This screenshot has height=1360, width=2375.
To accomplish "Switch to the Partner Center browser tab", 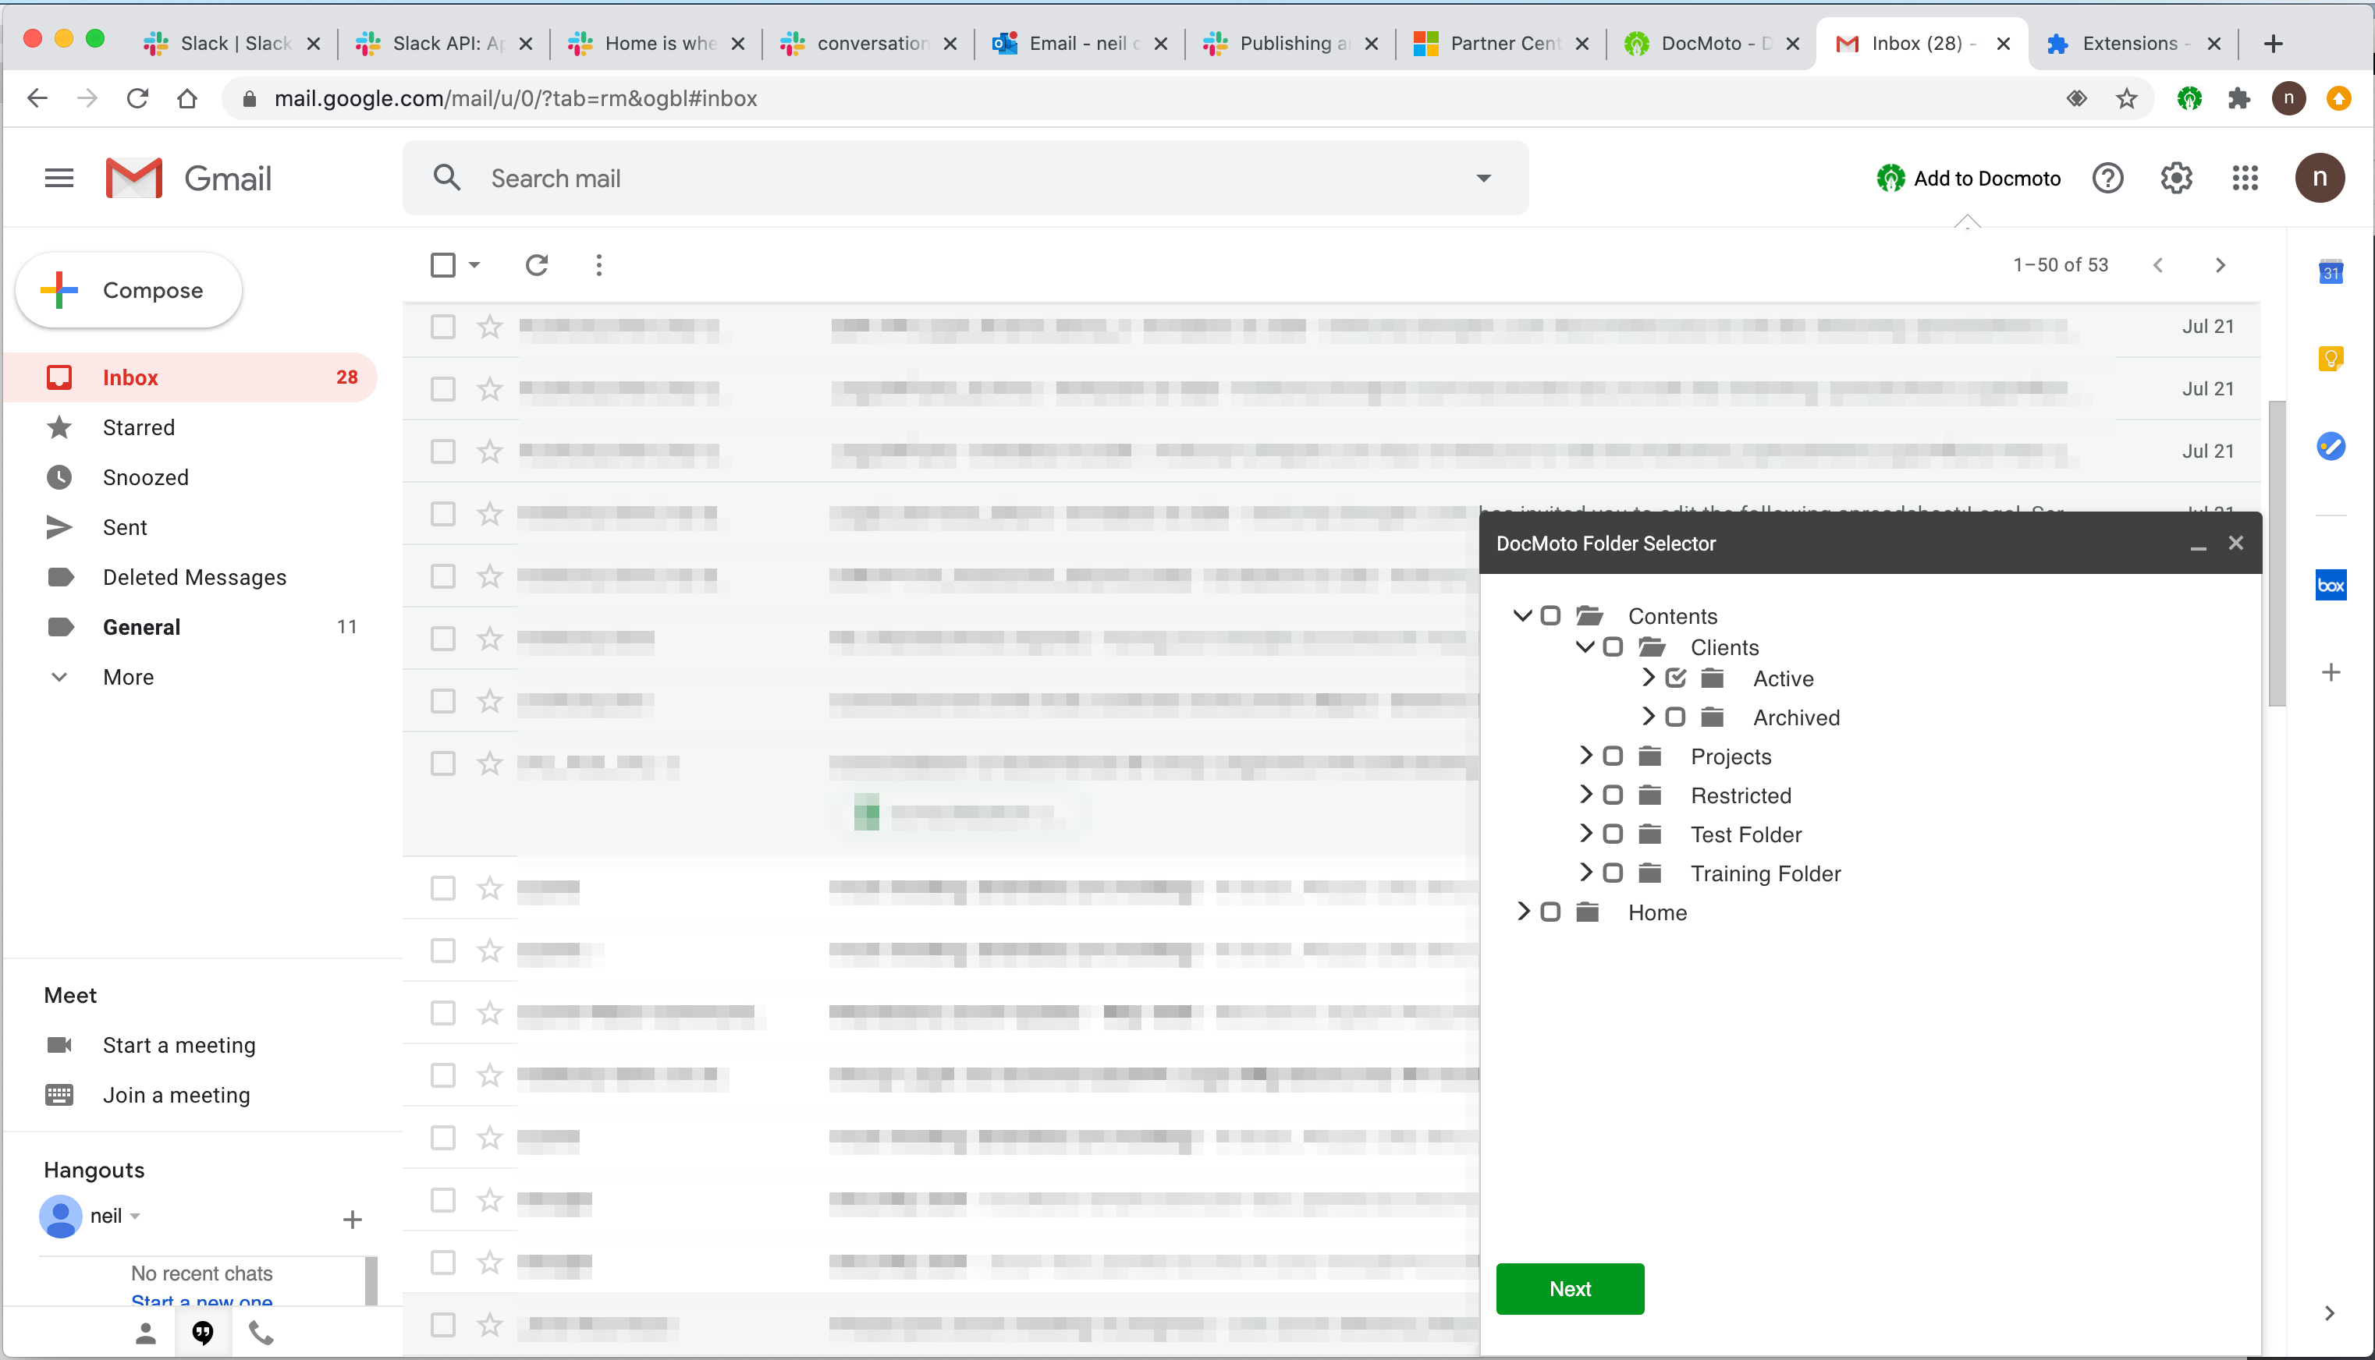I will pyautogui.click(x=1500, y=43).
